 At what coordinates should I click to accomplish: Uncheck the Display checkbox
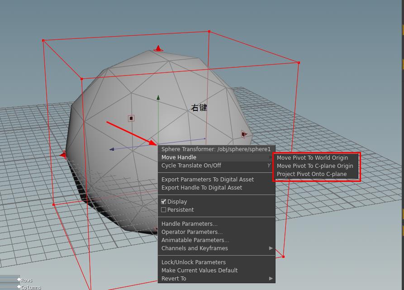pos(164,202)
